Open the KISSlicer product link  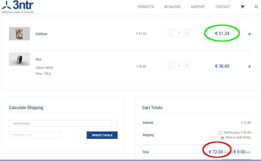41,34
